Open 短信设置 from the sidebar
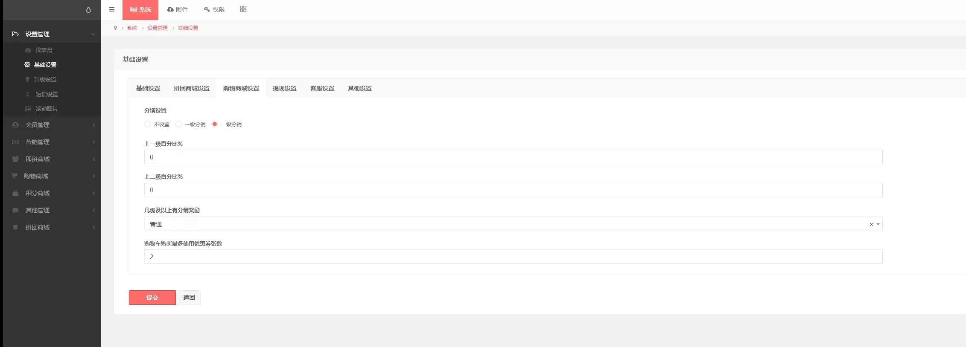966x347 pixels. 46,94
